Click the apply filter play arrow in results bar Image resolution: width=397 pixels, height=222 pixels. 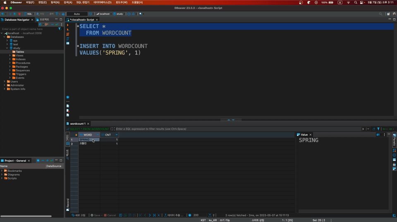pos(363,129)
